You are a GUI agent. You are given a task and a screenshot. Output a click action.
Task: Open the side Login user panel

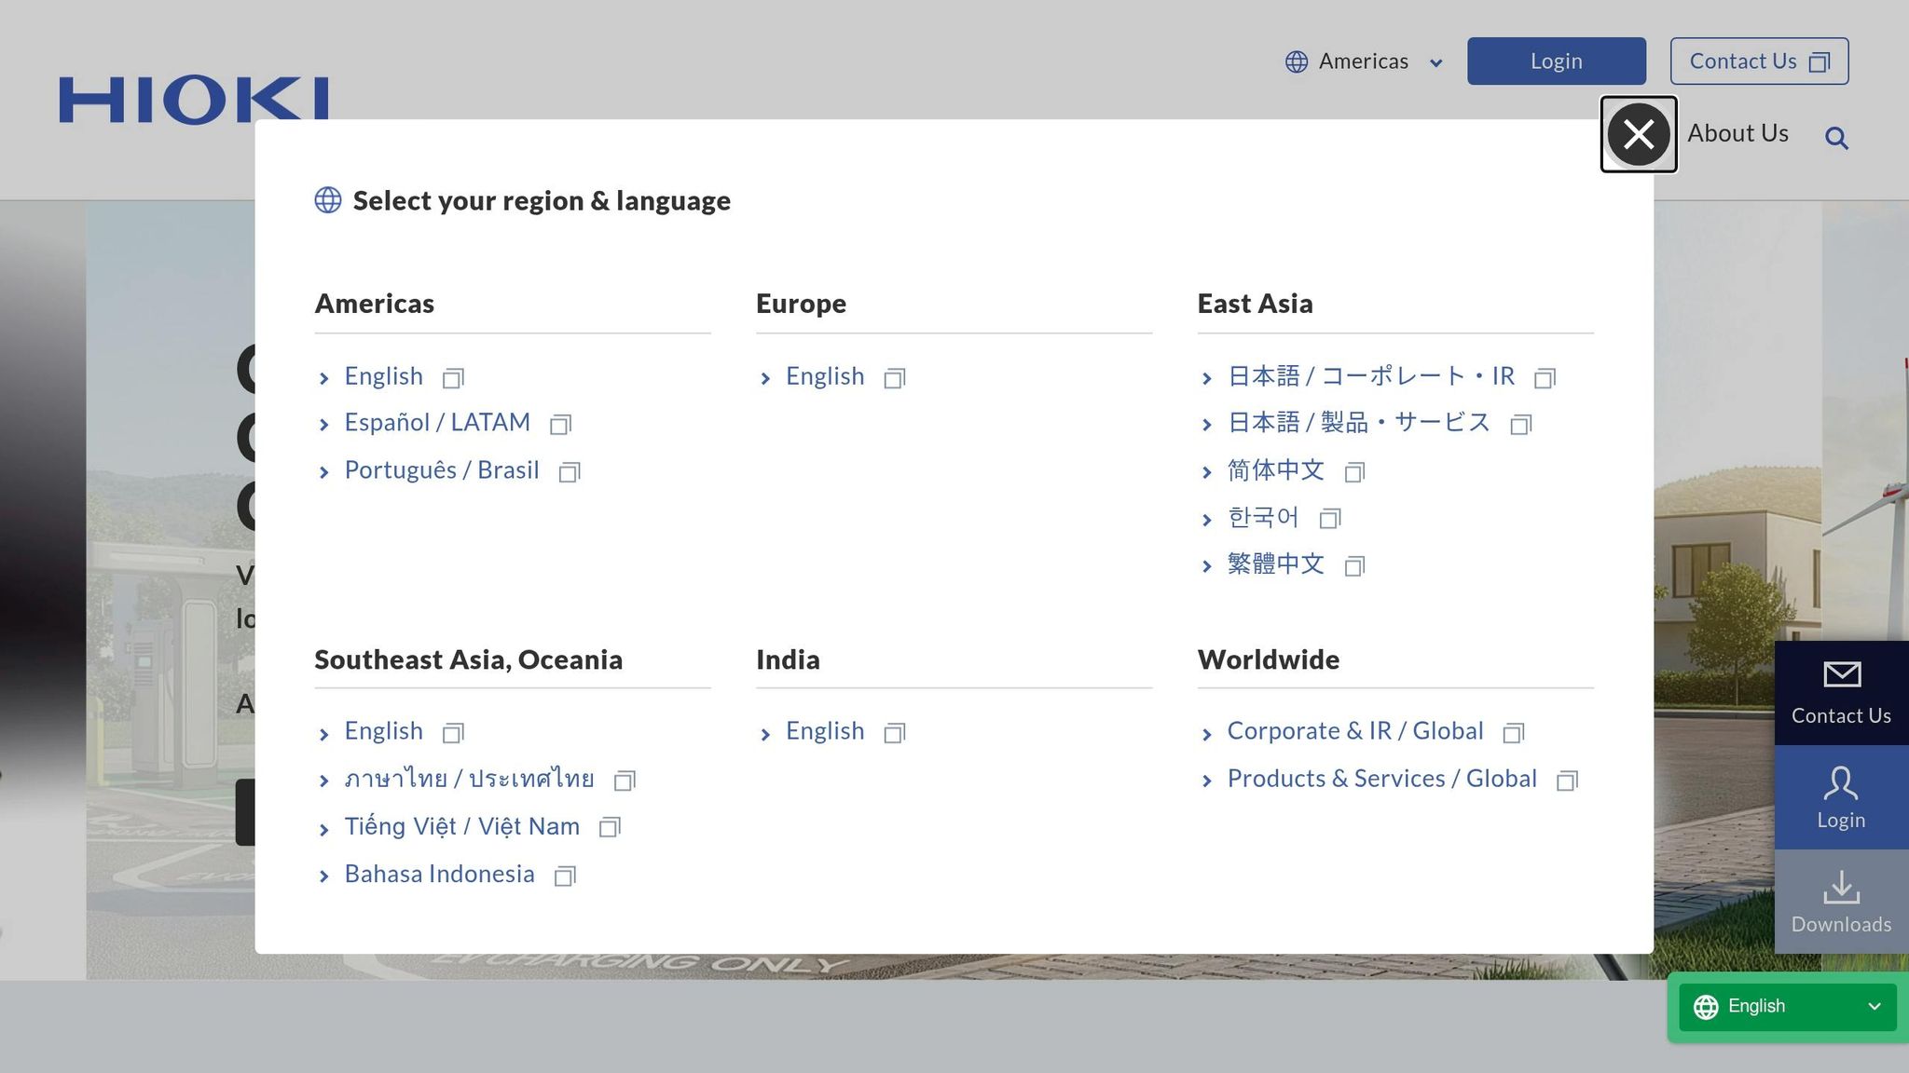(1841, 797)
